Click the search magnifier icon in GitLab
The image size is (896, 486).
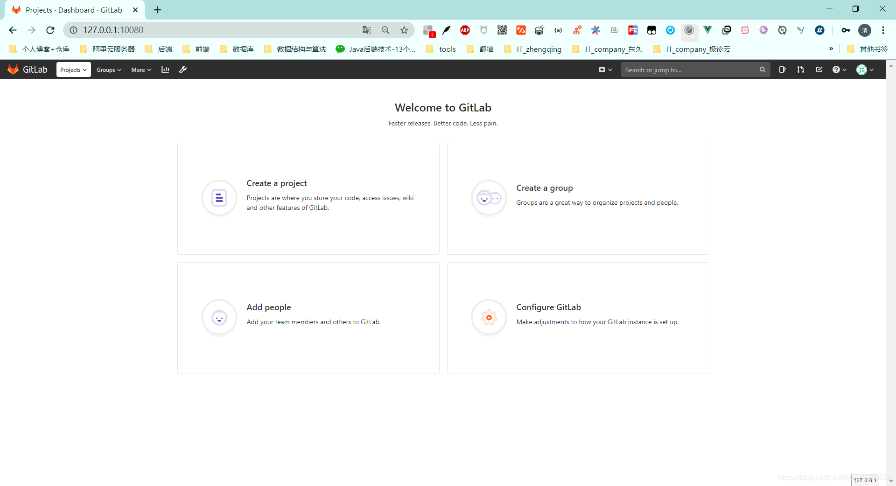point(762,69)
